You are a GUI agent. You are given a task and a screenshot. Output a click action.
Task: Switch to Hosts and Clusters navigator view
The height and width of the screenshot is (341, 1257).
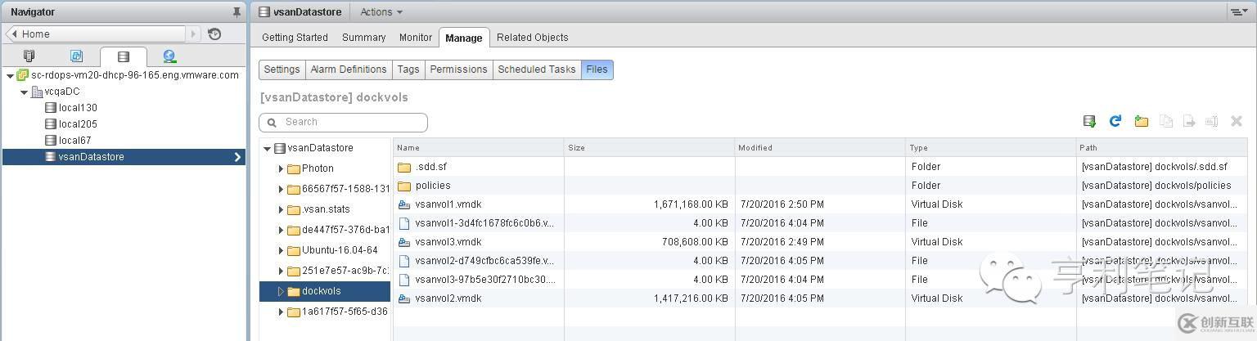pyautogui.click(x=29, y=56)
